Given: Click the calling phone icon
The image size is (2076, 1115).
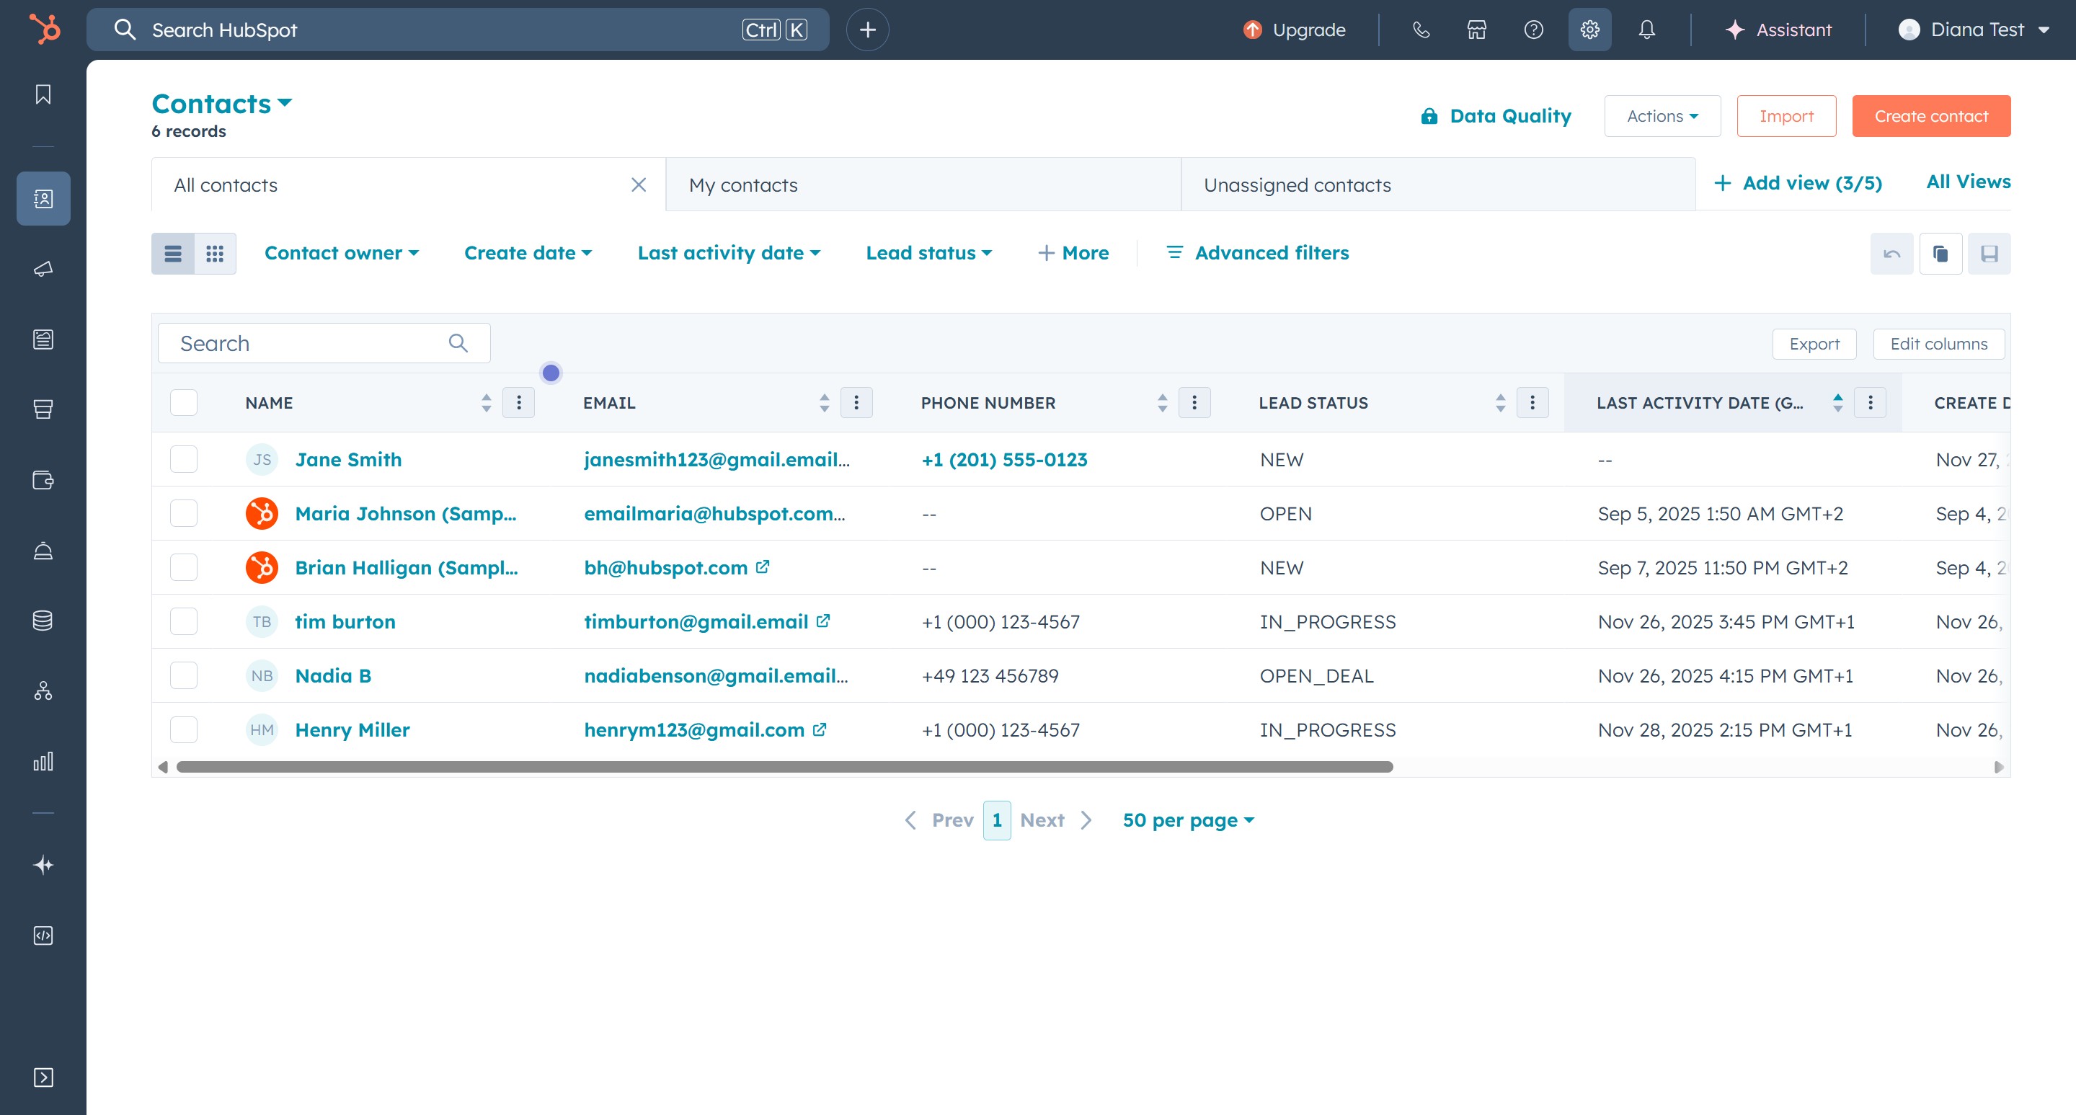Looking at the screenshot, I should pyautogui.click(x=1421, y=30).
